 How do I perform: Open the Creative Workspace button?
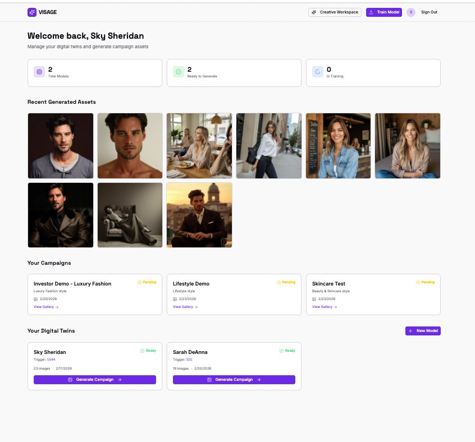335,12
